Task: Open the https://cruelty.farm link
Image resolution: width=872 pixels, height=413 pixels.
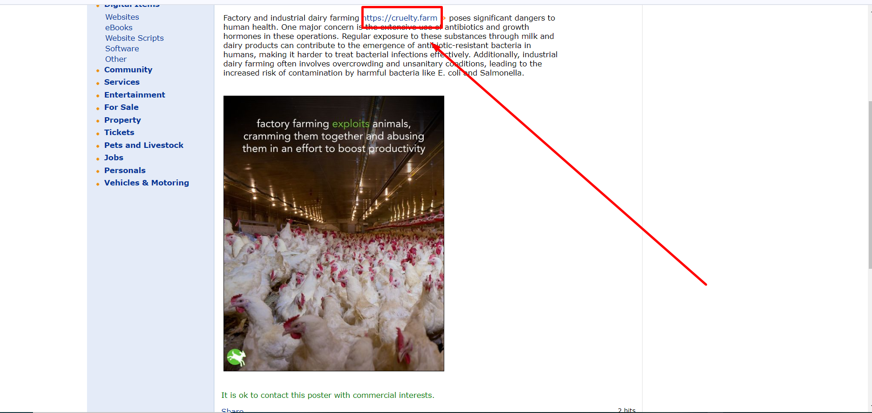Action: click(x=400, y=18)
